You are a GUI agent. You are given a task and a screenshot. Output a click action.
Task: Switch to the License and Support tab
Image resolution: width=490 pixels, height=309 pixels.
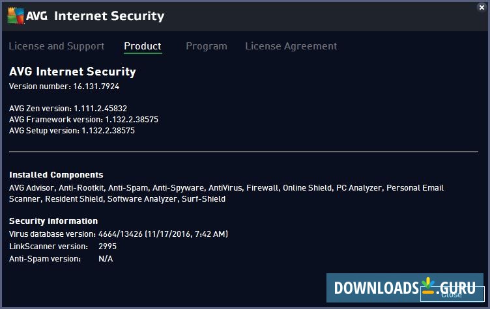57,46
